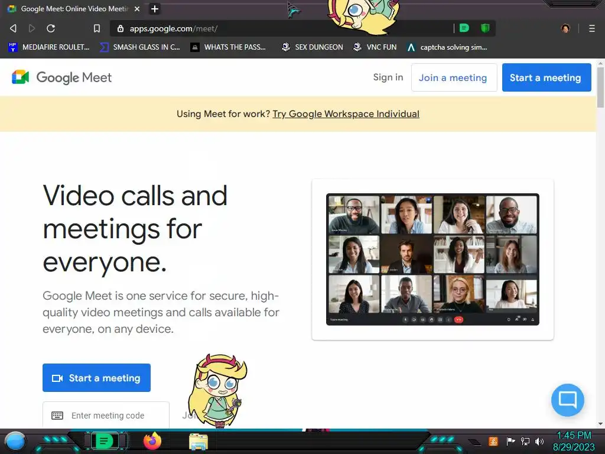Image resolution: width=605 pixels, height=454 pixels.
Task: Click the network tray icon
Action: (525, 441)
